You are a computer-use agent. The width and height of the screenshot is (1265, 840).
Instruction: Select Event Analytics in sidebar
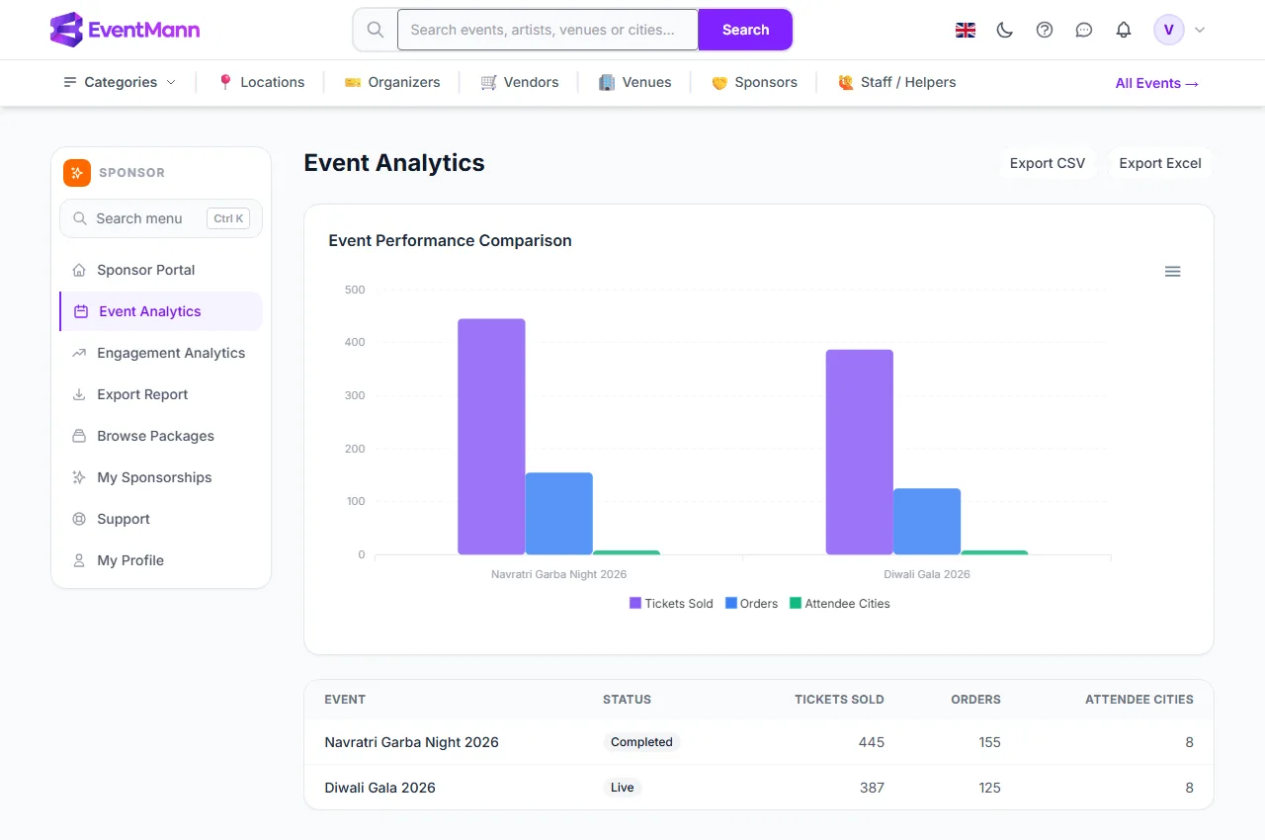pyautogui.click(x=161, y=311)
